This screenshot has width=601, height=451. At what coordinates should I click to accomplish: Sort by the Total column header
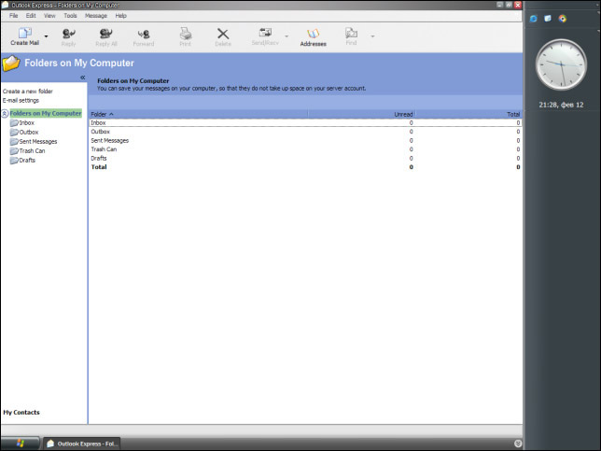(468, 114)
